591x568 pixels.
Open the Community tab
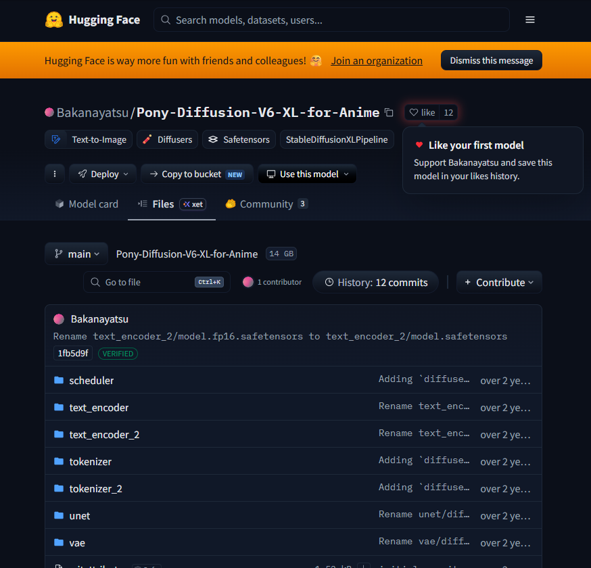267,204
